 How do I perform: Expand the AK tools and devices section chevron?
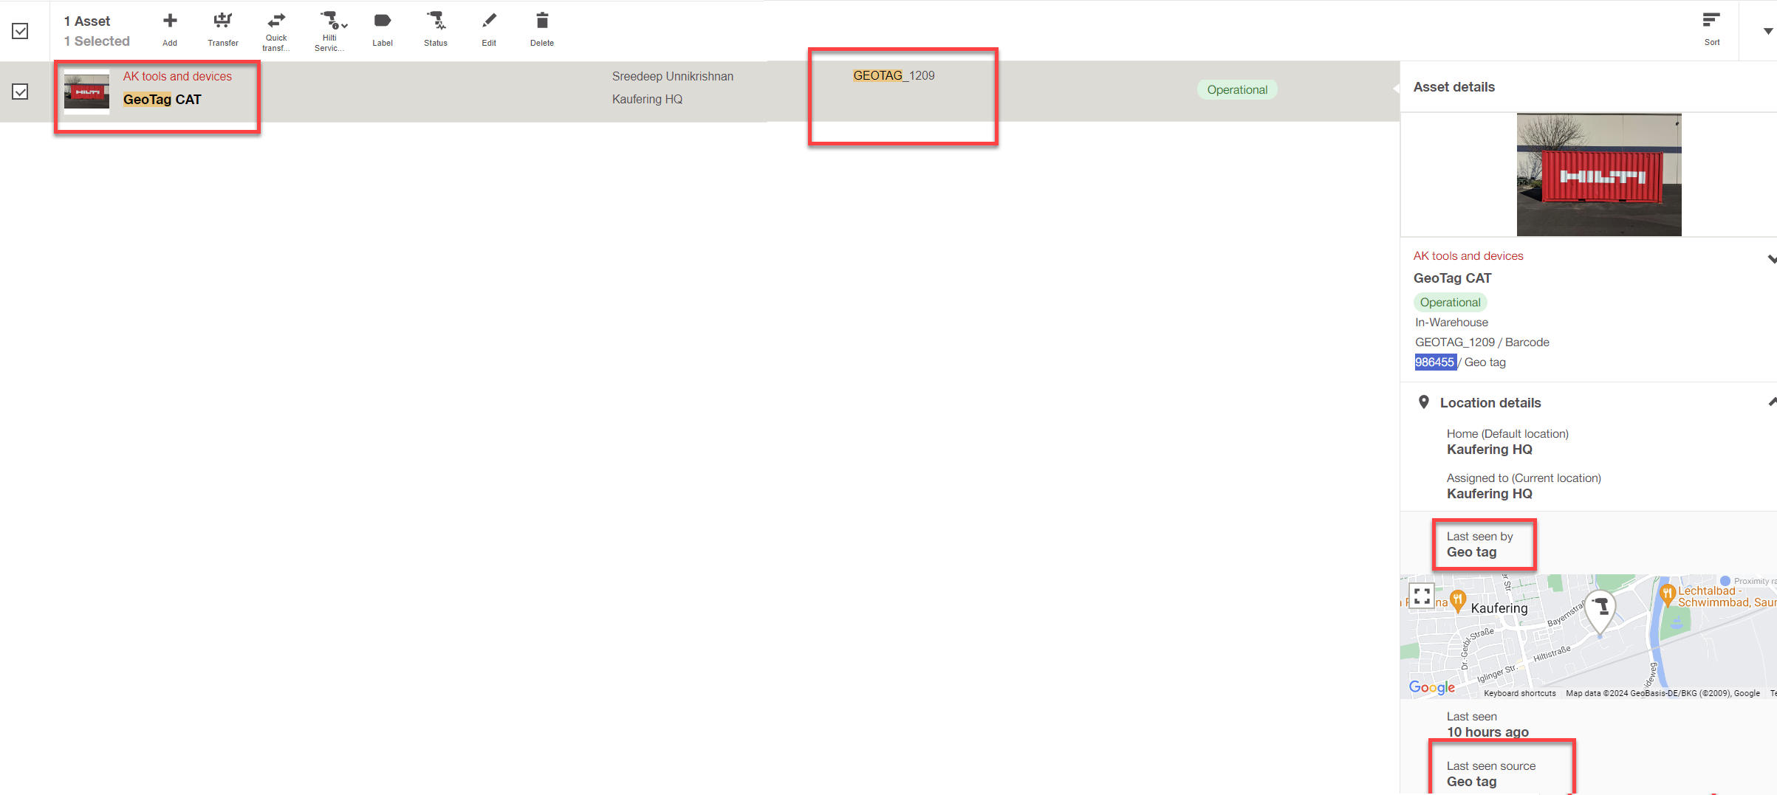pyautogui.click(x=1771, y=258)
